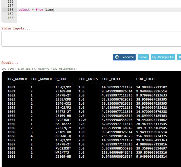Click line number 159 in the gutter

pos(10,14)
